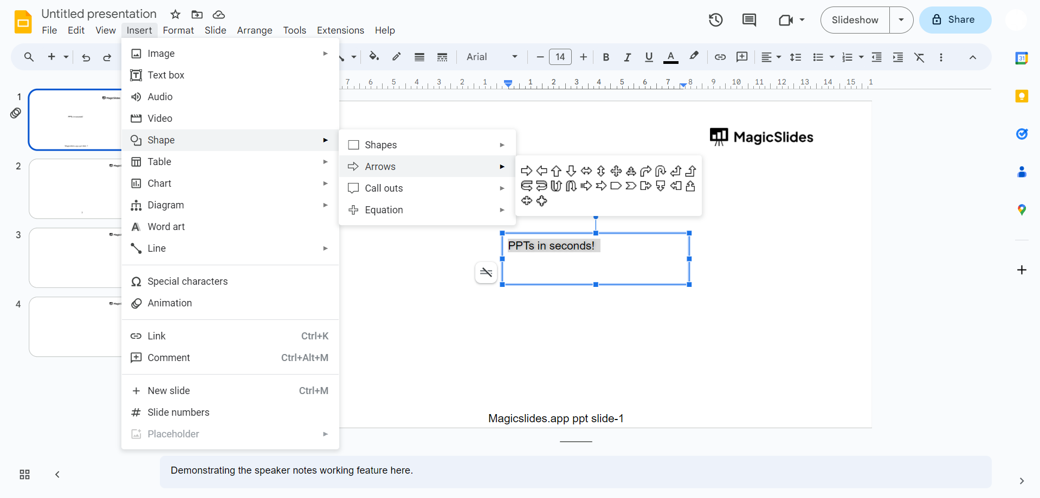Expand the Equation submenu
This screenshot has width=1040, height=498.
(427, 210)
